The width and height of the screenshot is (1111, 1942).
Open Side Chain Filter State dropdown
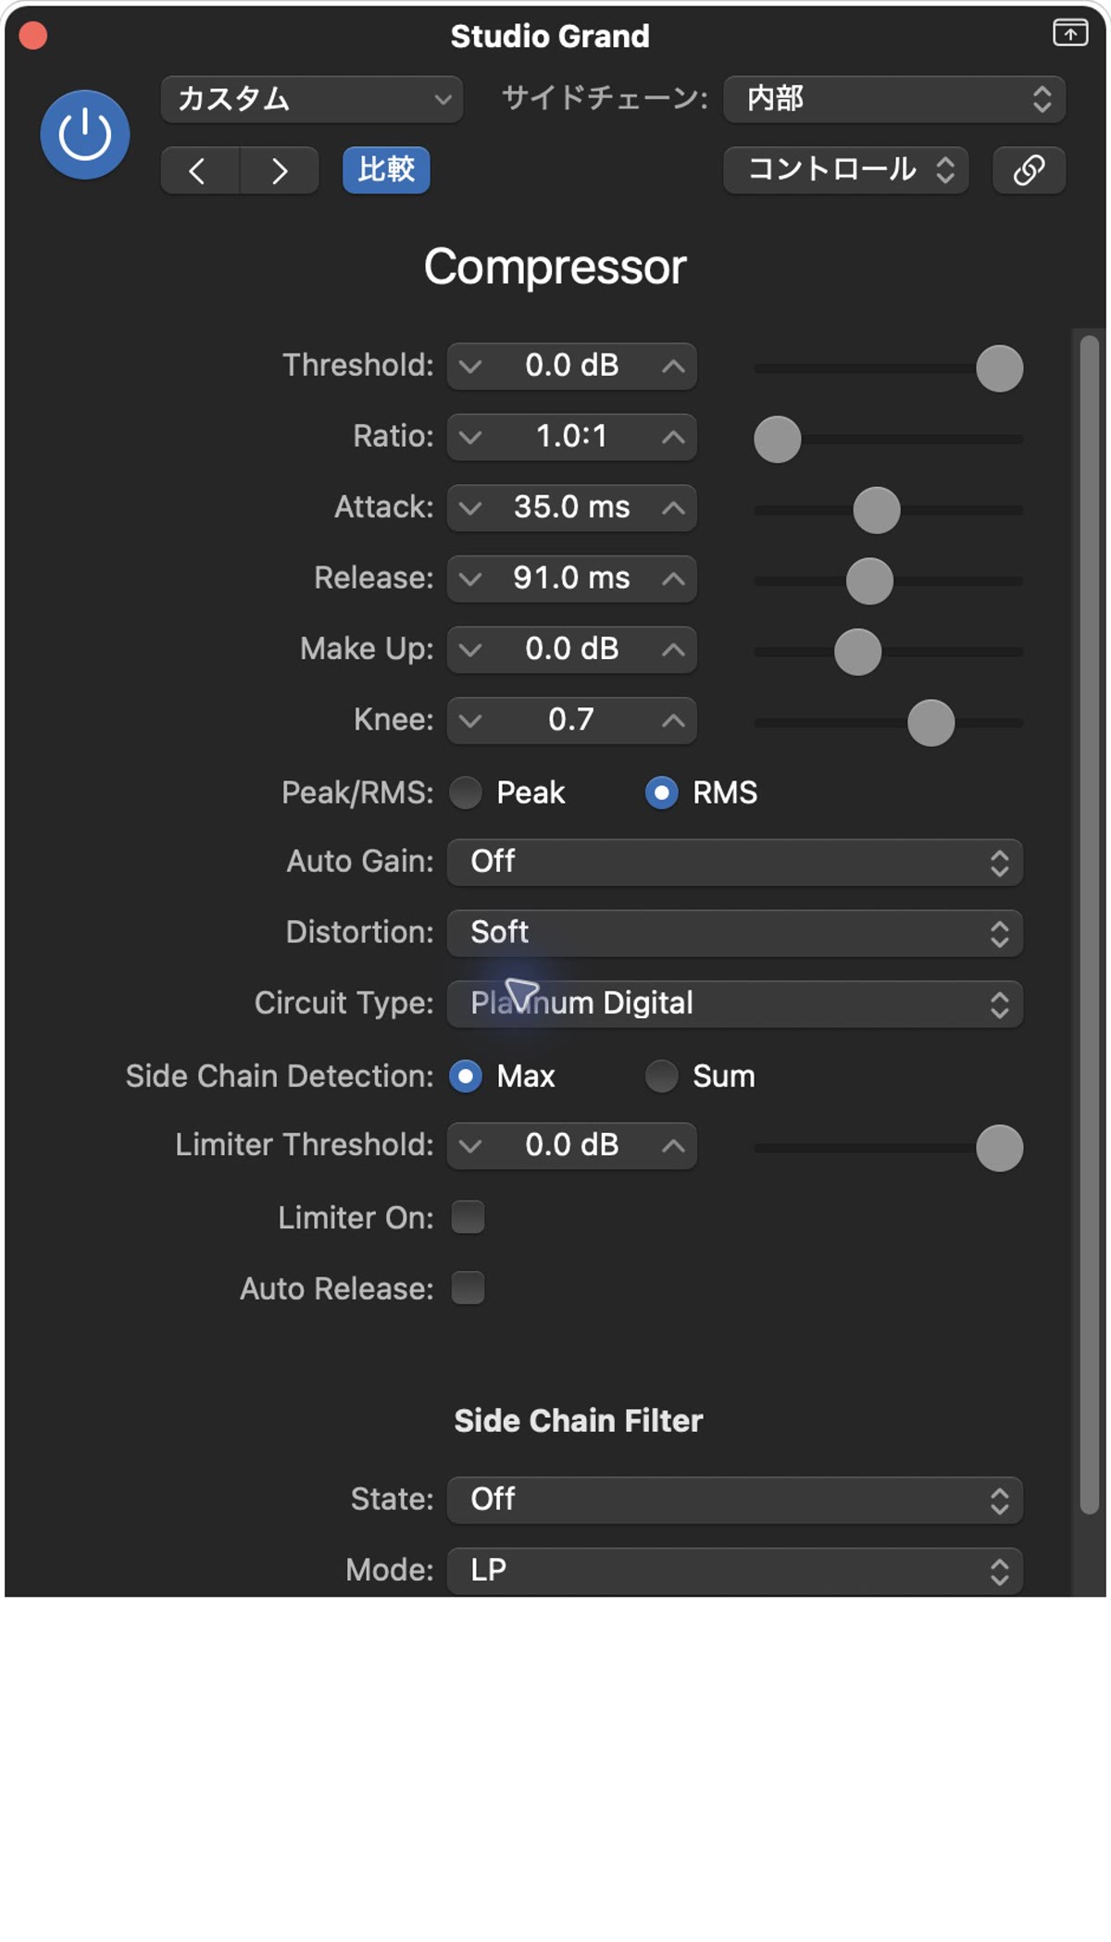click(735, 1500)
